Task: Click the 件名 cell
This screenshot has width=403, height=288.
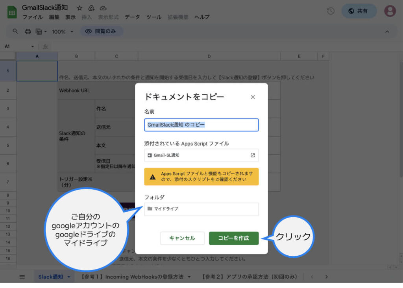Action: (x=115, y=109)
